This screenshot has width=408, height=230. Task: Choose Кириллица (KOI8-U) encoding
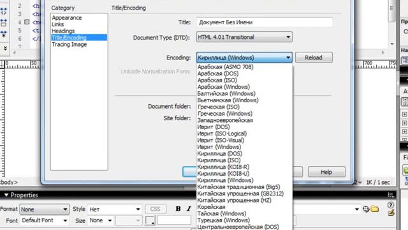(x=245, y=174)
